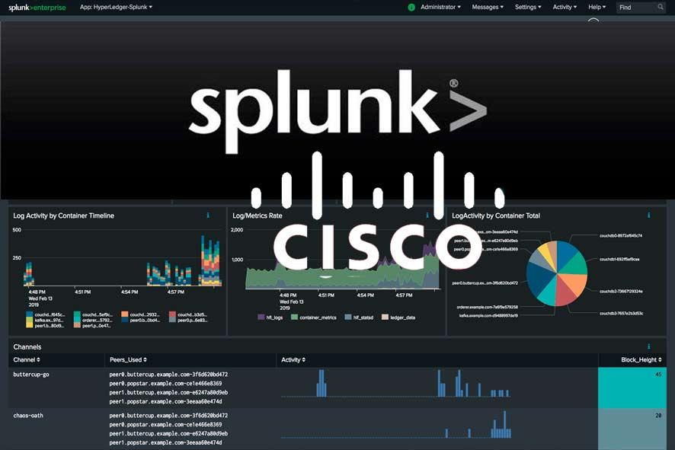Click peer1.popstar entry in buttercup-go row
Image resolution: width=675 pixels, height=450 pixels.
(166, 401)
